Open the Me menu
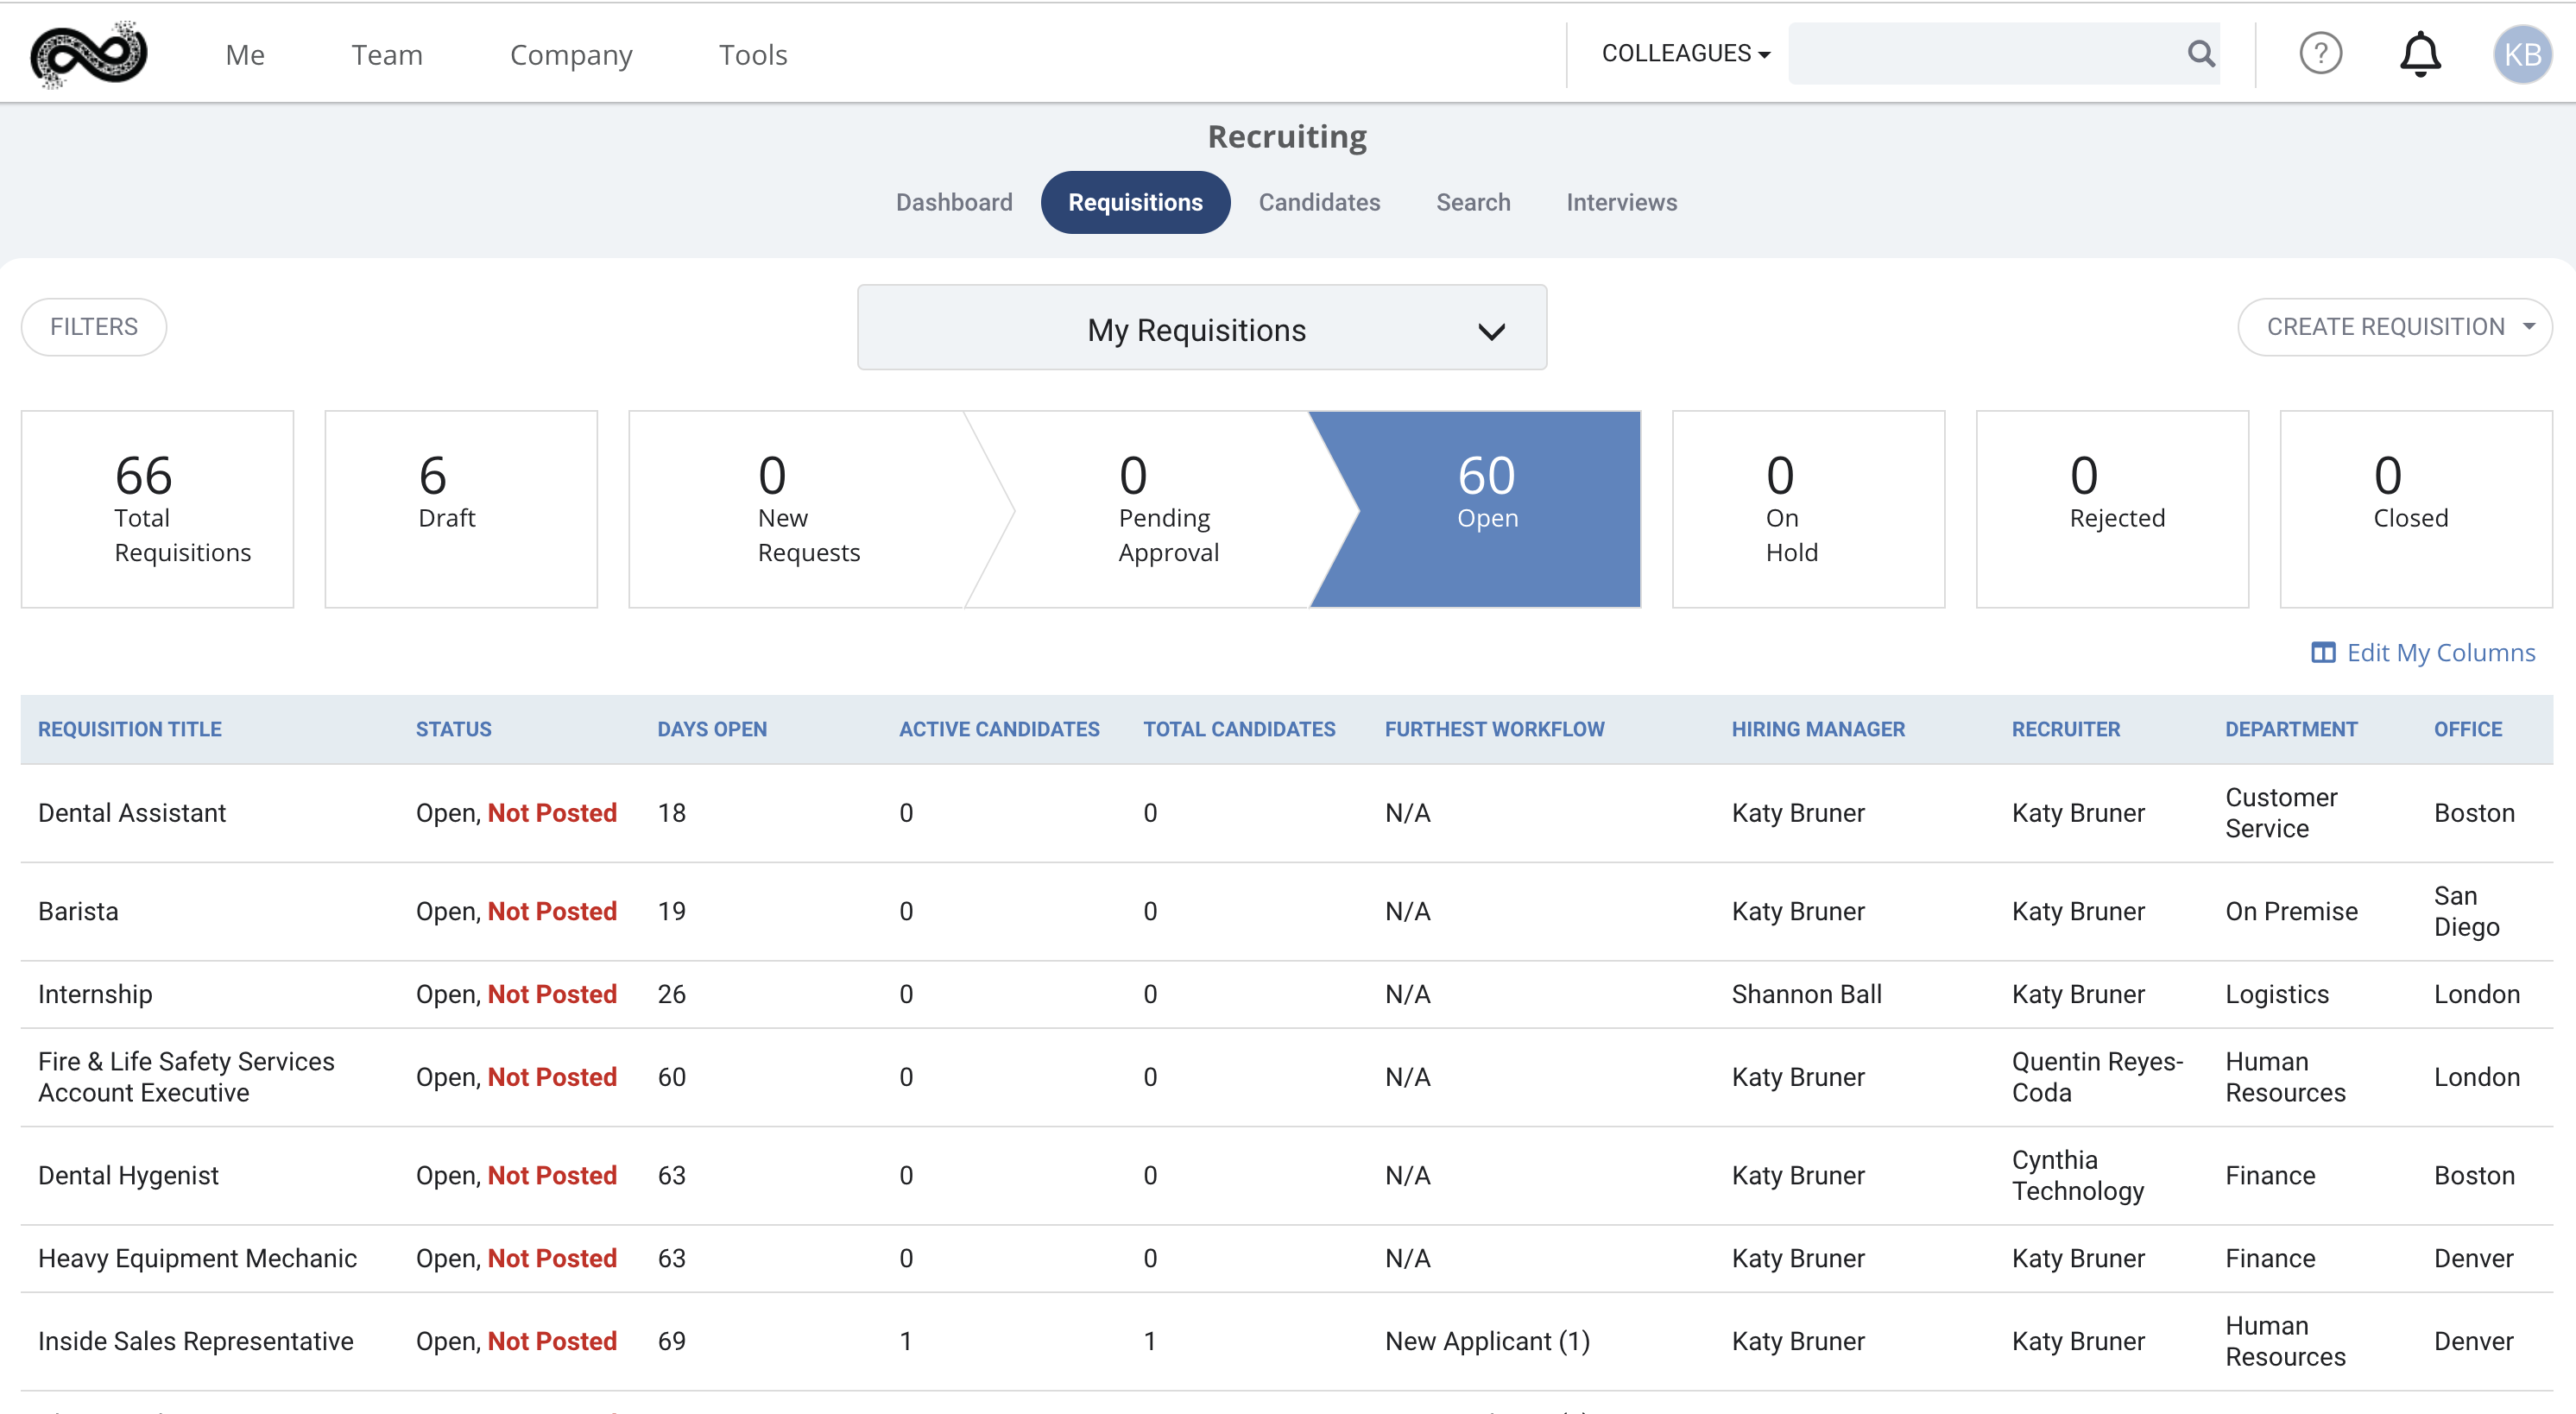Screen dimensions: 2576x1414 coord(245,54)
